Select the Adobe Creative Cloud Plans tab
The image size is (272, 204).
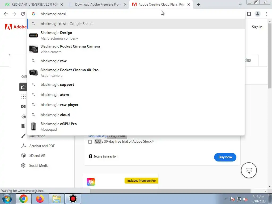(161, 5)
